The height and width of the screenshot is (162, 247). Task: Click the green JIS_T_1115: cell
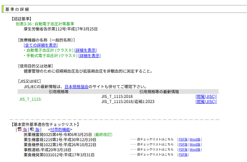(30, 99)
